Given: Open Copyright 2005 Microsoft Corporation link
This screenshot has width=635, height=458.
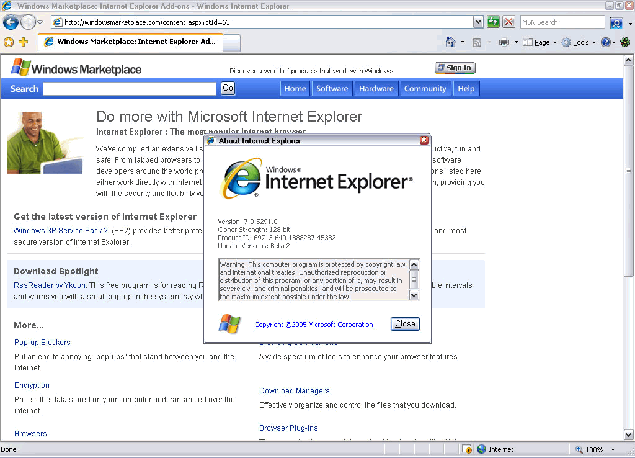Looking at the screenshot, I should 313,325.
